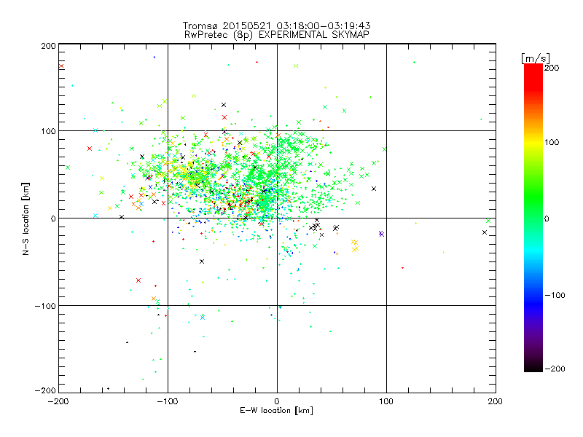Viewport: 583px width, 437px height.
Task: Click the colorbar label "200" at top
Action: [x=552, y=68]
